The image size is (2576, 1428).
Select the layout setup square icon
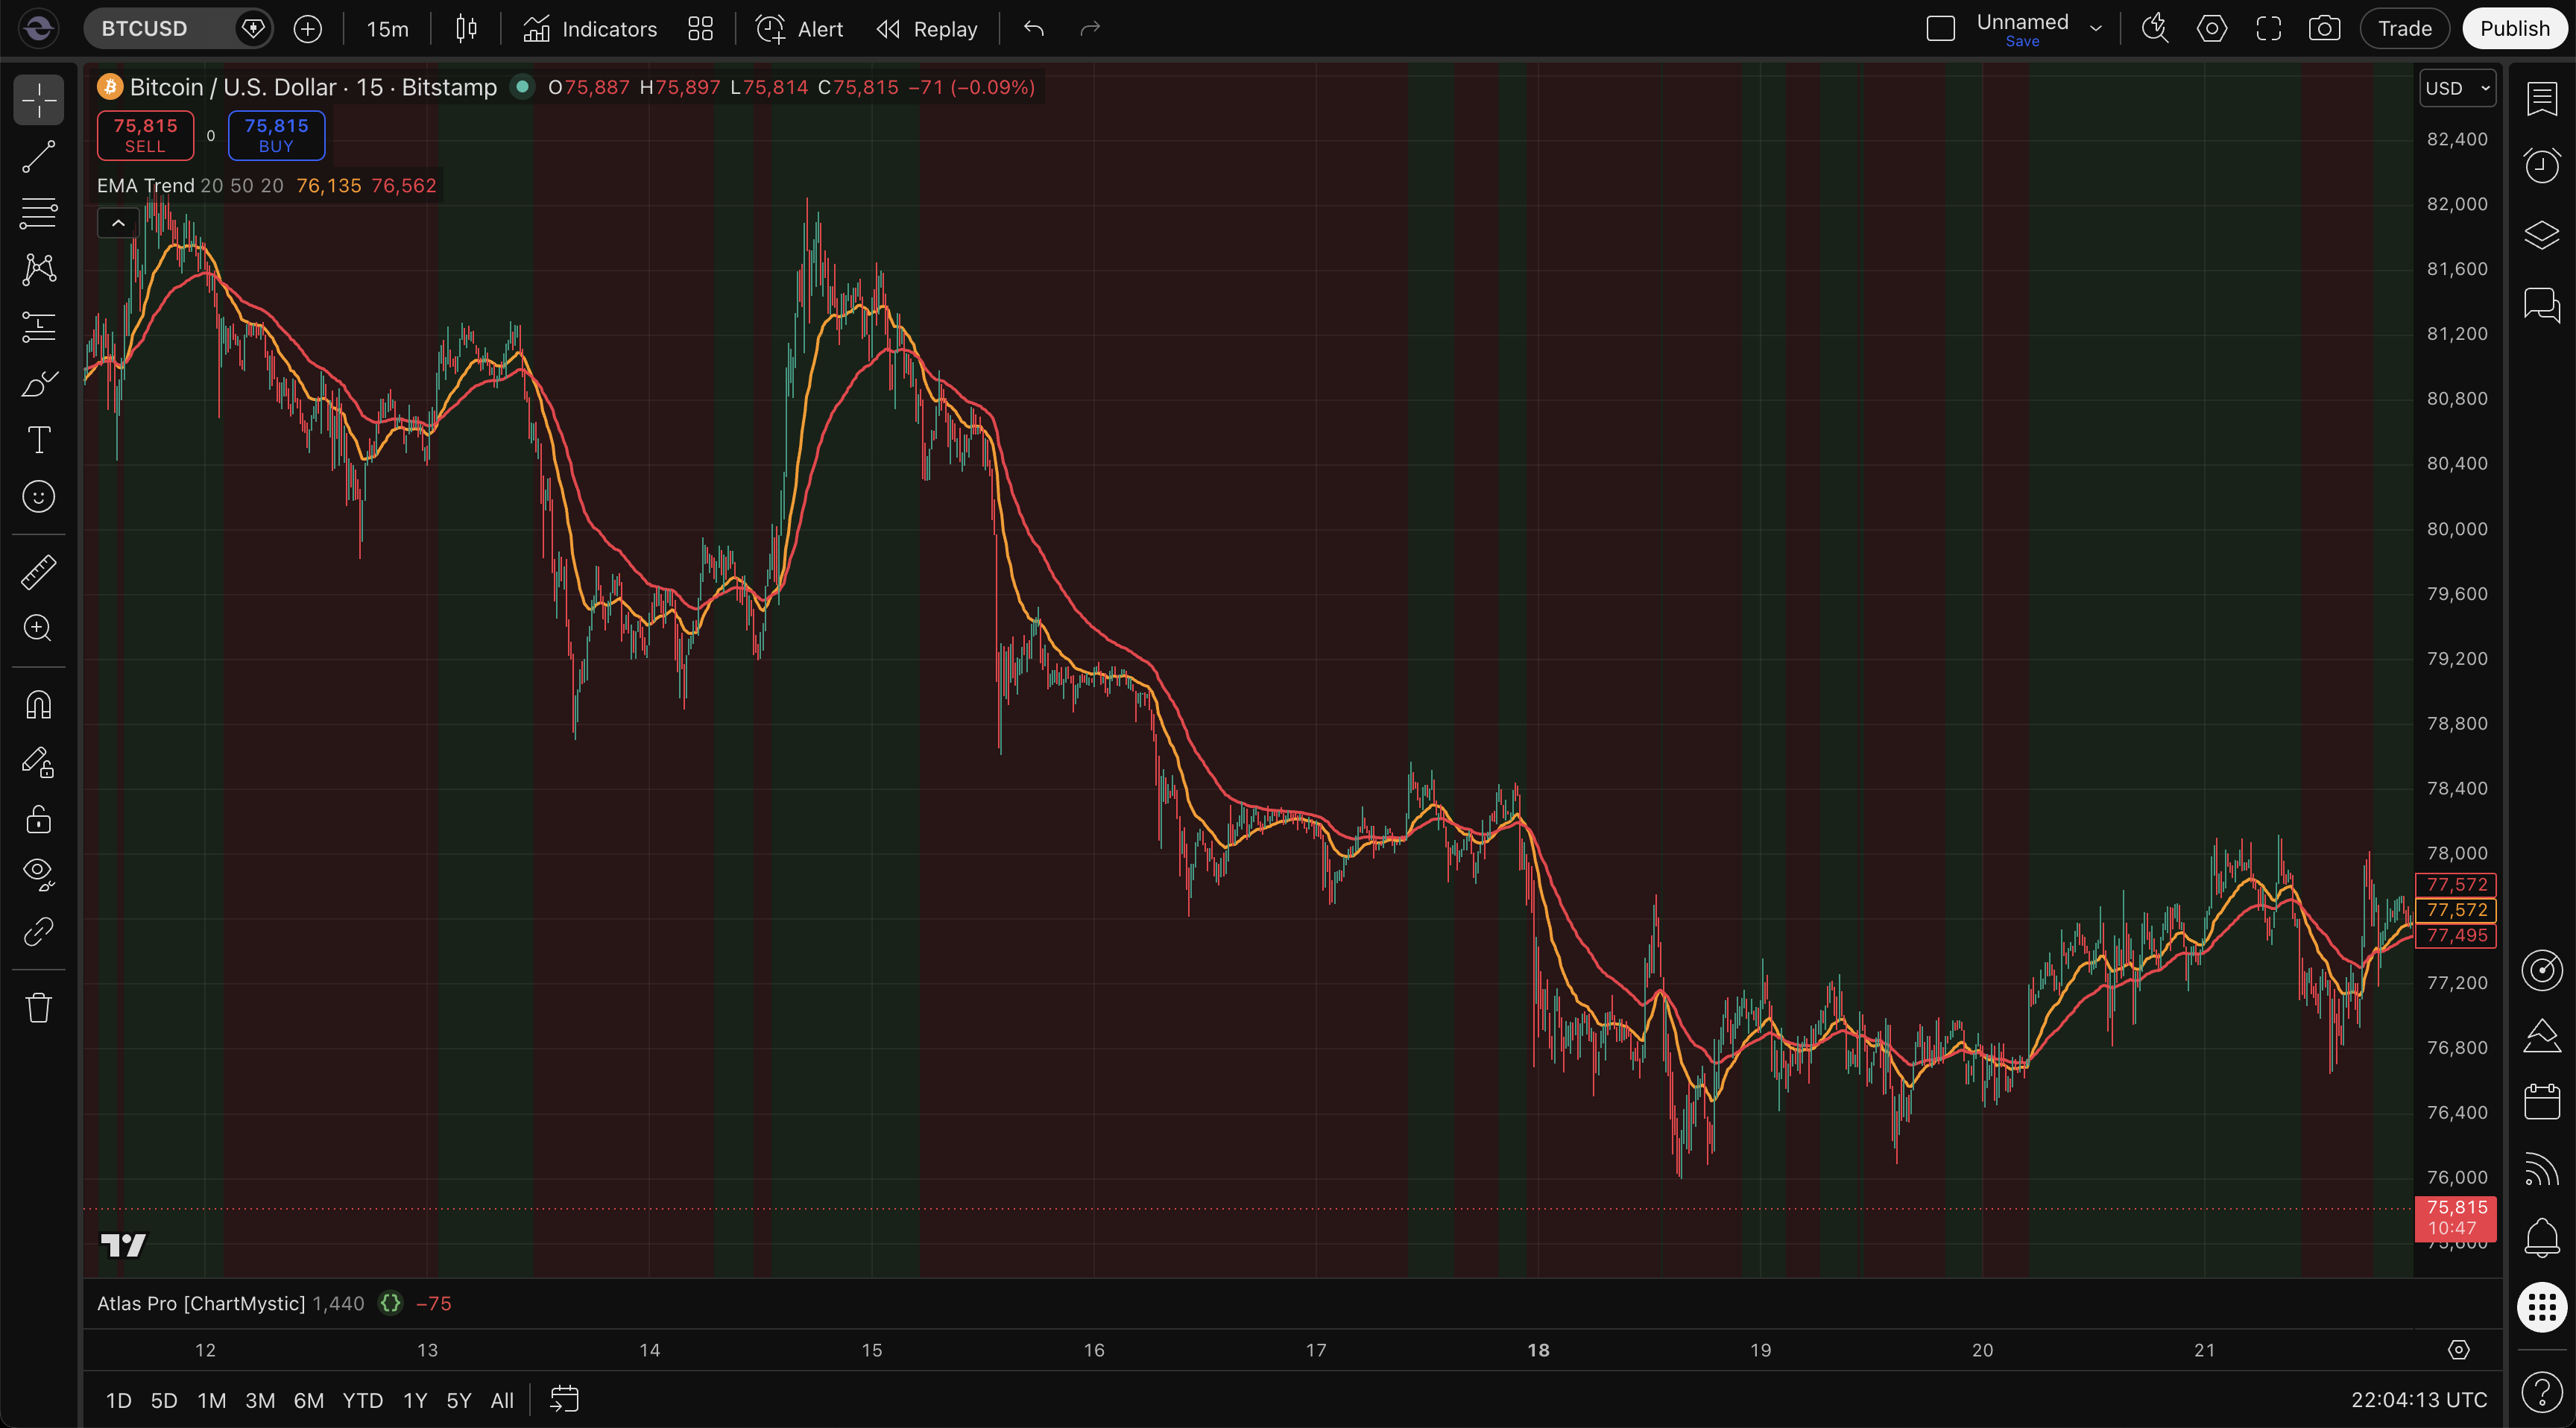pyautogui.click(x=1940, y=28)
